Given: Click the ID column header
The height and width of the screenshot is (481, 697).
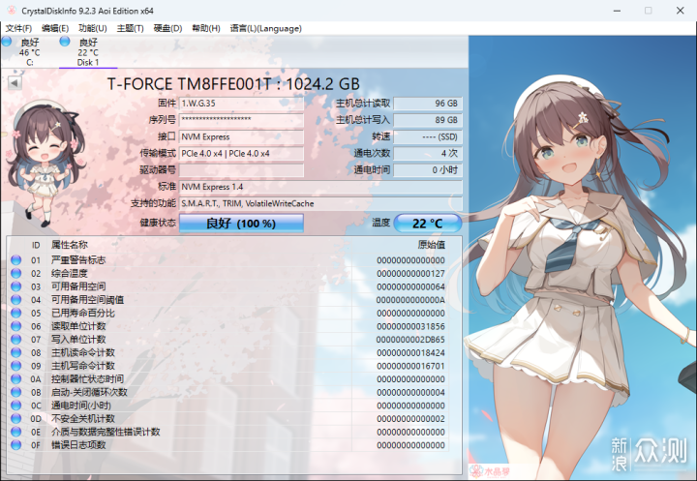Looking at the screenshot, I should tap(36, 245).
